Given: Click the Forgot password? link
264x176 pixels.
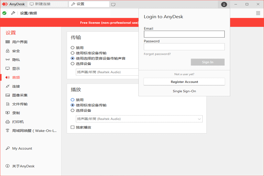Looking at the screenshot, I should 157,54.
